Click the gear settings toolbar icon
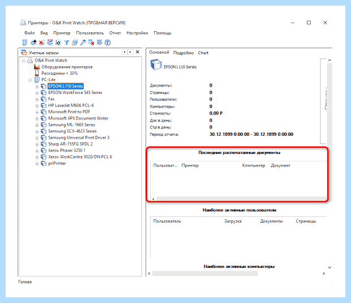Image resolution: width=351 pixels, height=303 pixels. tap(100, 42)
